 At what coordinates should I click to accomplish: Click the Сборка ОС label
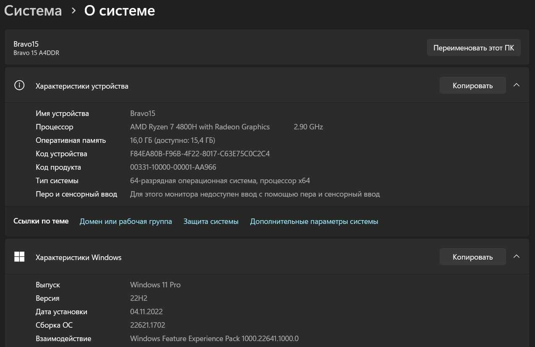[x=54, y=325]
